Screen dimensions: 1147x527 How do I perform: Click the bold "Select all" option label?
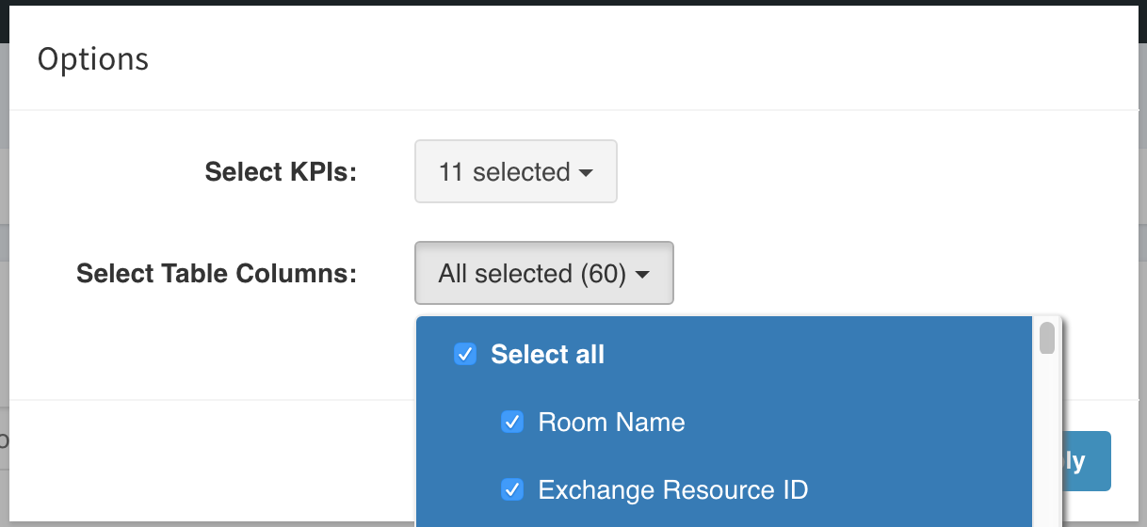coord(547,355)
